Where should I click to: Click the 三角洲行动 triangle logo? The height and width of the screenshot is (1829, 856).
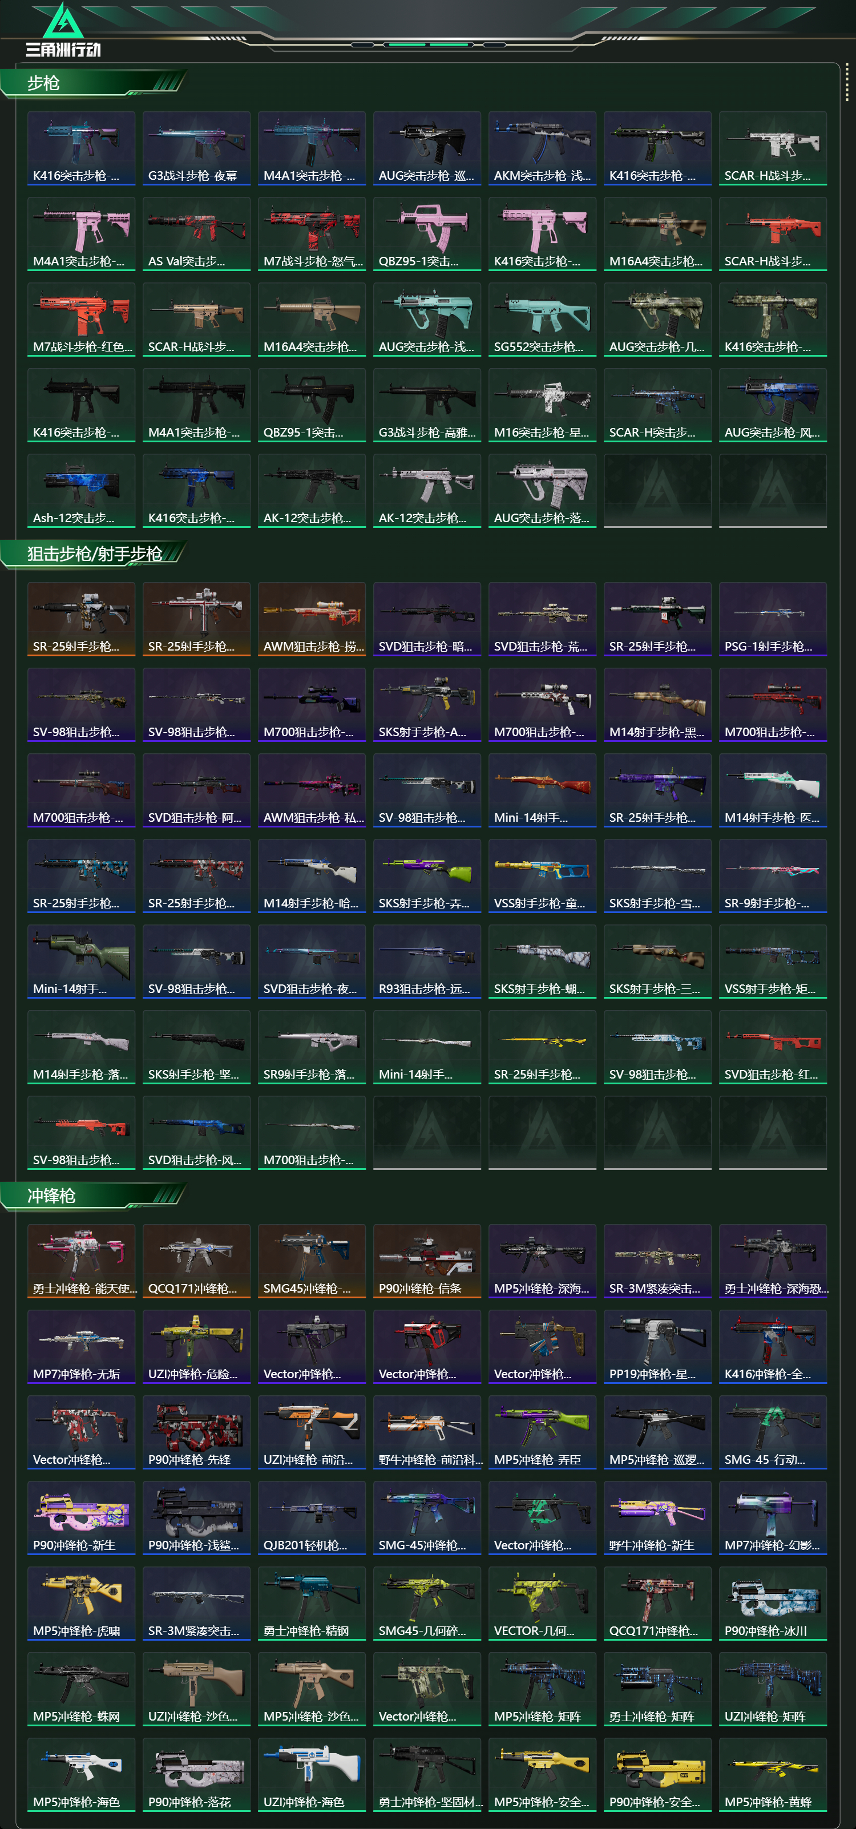tap(63, 30)
